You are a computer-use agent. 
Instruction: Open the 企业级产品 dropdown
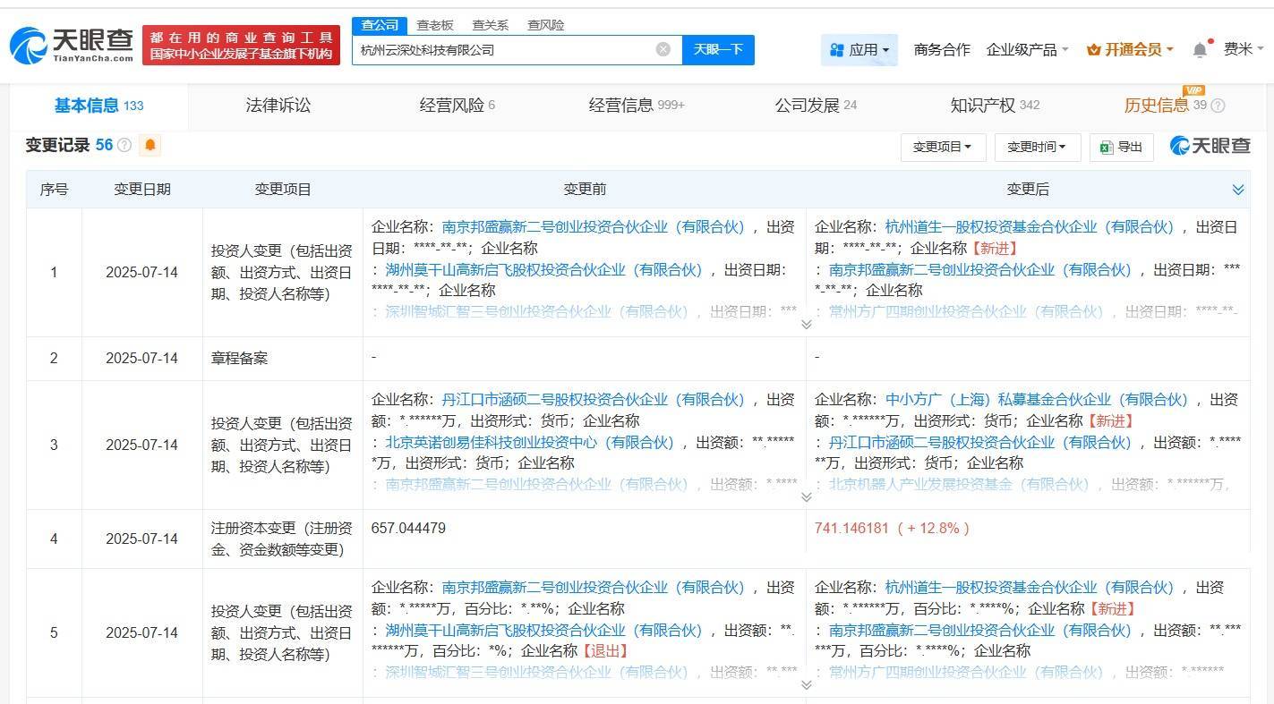pos(1027,50)
